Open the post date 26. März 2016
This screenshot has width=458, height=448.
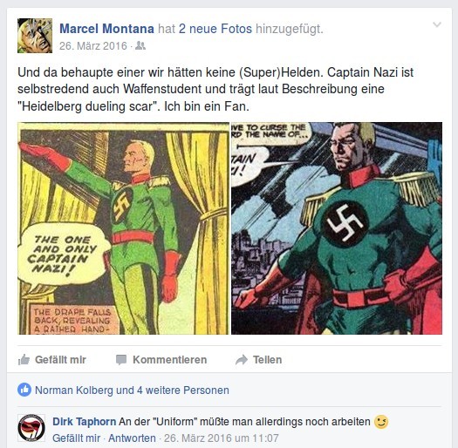click(x=93, y=46)
